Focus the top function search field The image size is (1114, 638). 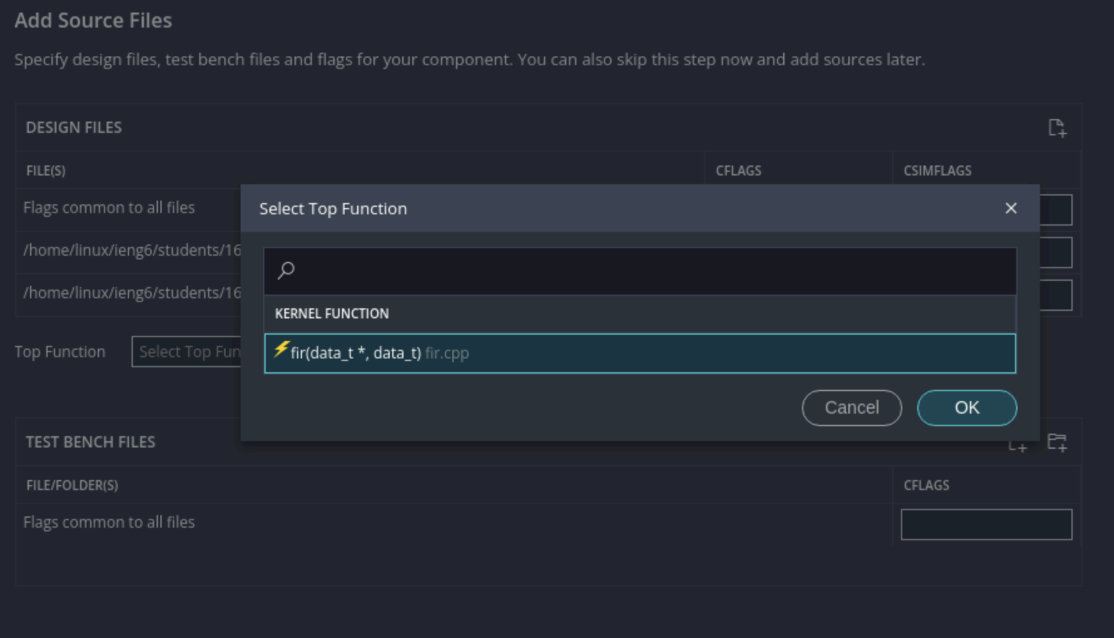point(640,271)
